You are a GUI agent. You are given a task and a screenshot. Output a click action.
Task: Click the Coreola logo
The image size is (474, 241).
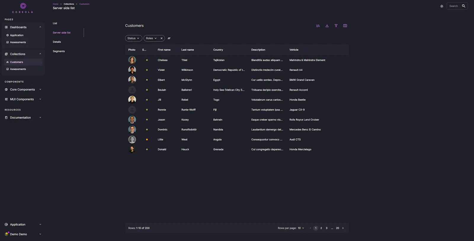pos(23,8)
